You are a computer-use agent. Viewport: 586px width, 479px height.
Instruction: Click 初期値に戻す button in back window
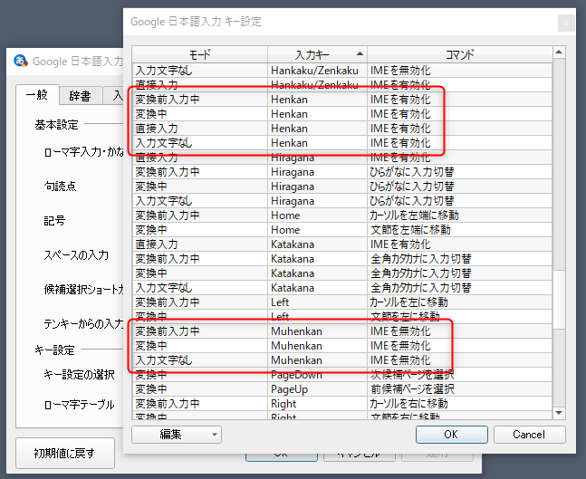click(64, 454)
